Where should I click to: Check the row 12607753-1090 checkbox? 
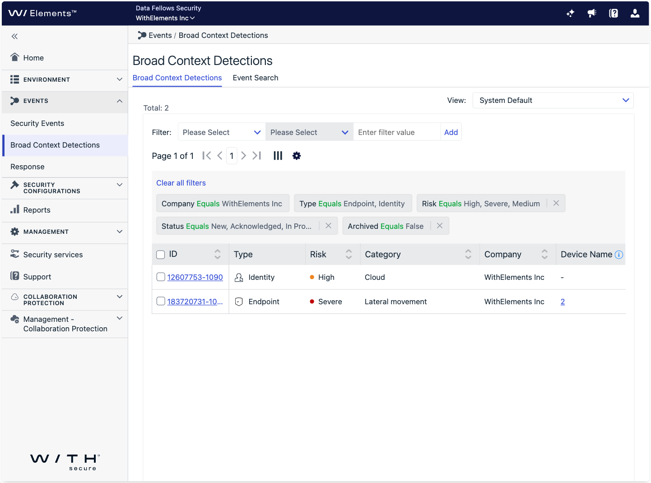pyautogui.click(x=161, y=277)
